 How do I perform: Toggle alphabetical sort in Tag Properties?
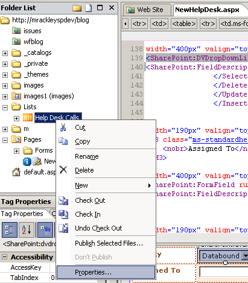point(27,230)
